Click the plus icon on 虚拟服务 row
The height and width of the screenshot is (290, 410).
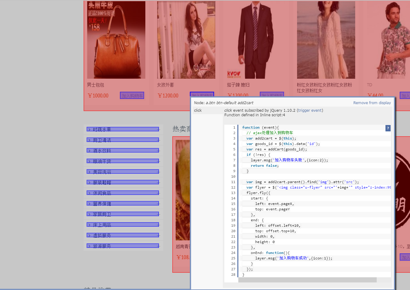(x=158, y=236)
